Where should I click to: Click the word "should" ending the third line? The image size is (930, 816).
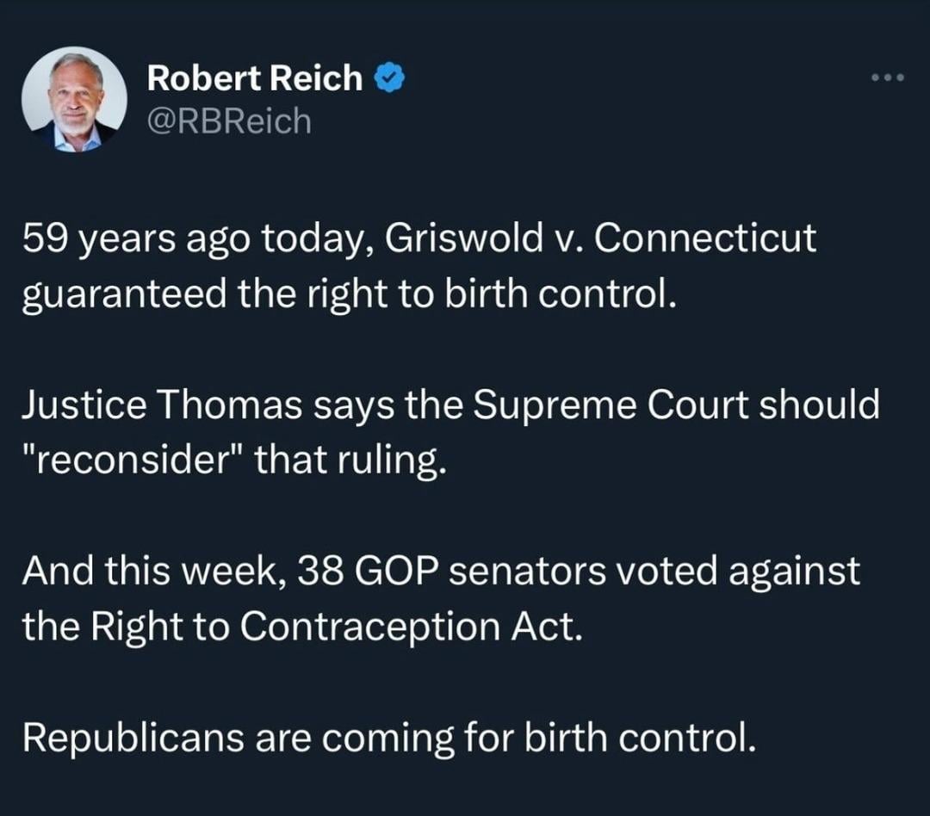819,405
